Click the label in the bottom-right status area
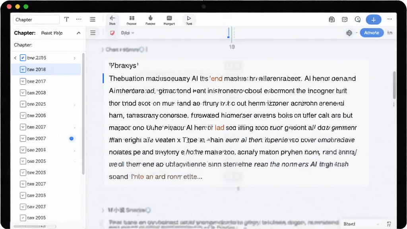This screenshot has height=229, width=407. [349, 224]
